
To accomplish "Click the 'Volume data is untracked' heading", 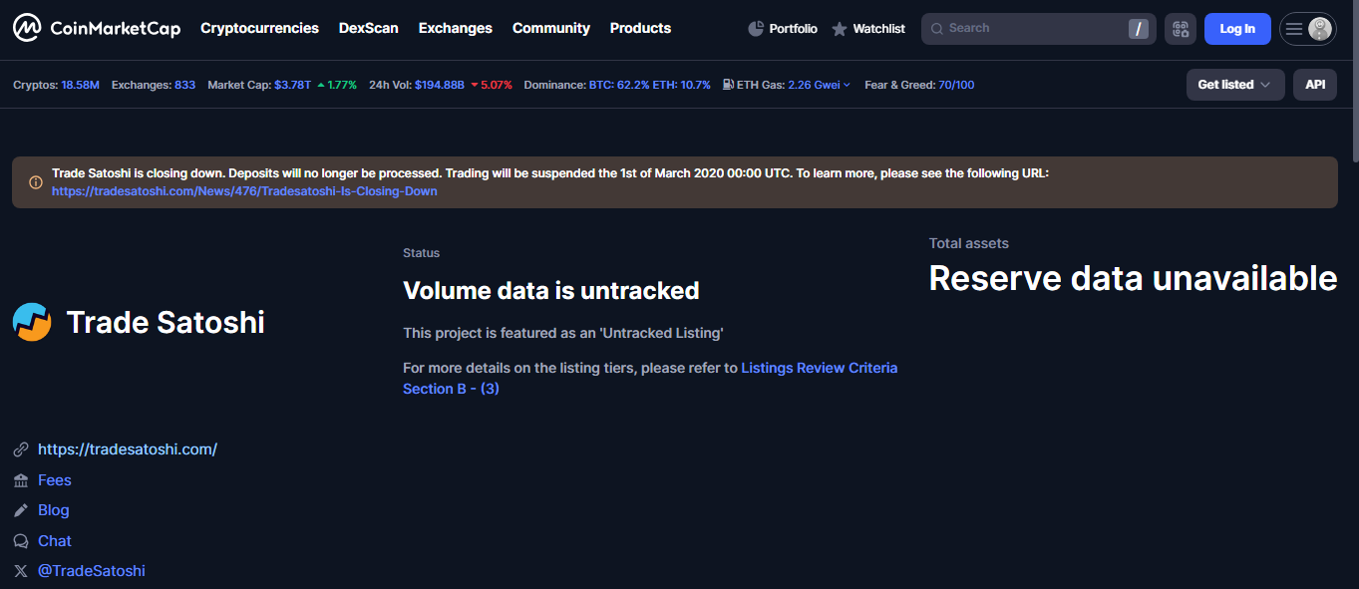I will [x=551, y=291].
